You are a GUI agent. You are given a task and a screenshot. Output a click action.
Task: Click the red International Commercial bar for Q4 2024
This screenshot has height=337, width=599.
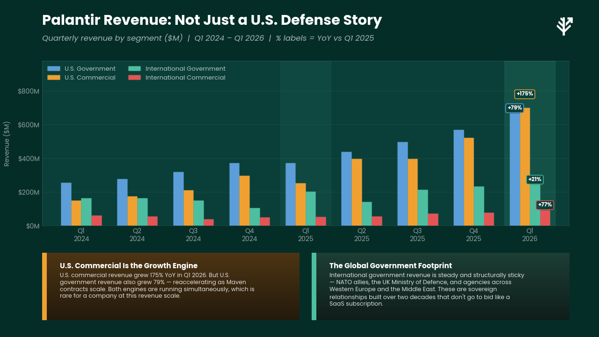click(x=265, y=221)
